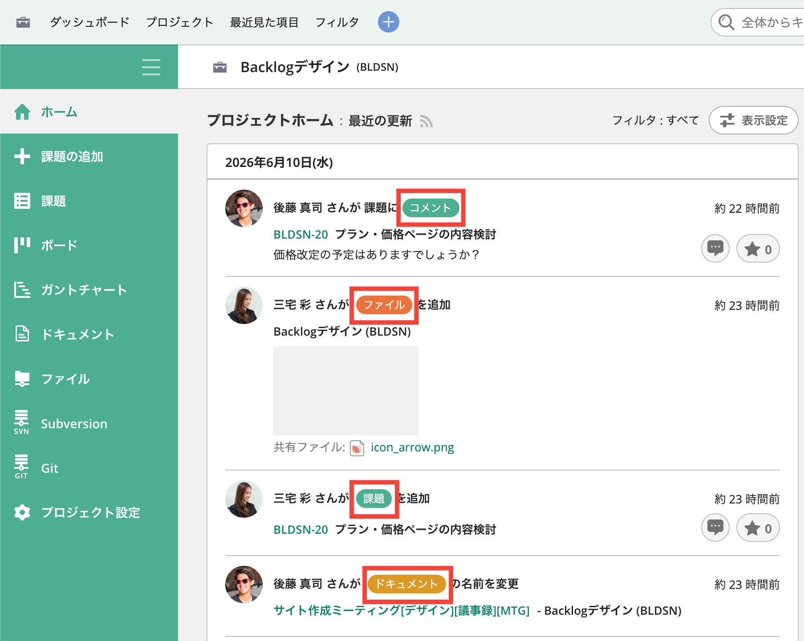The height and width of the screenshot is (641, 804).
Task: Click 三宅 彩's avatar on the file entry
Action: (x=244, y=305)
